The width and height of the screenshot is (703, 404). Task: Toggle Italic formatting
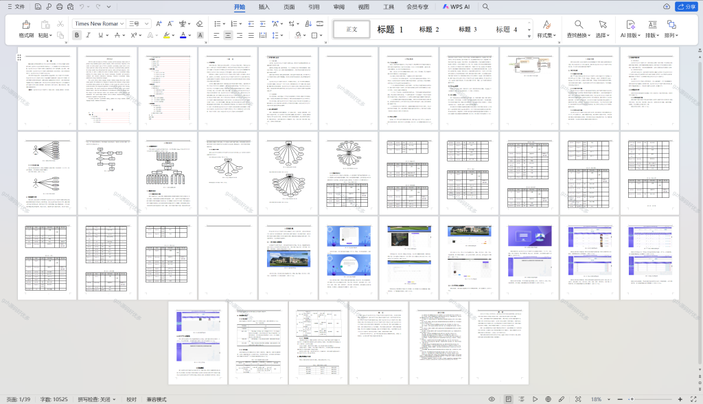pos(89,35)
